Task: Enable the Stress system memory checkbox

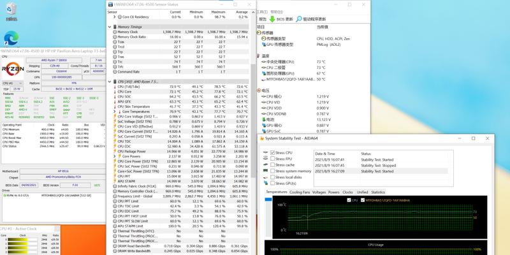Action: pyautogui.click(x=273, y=171)
